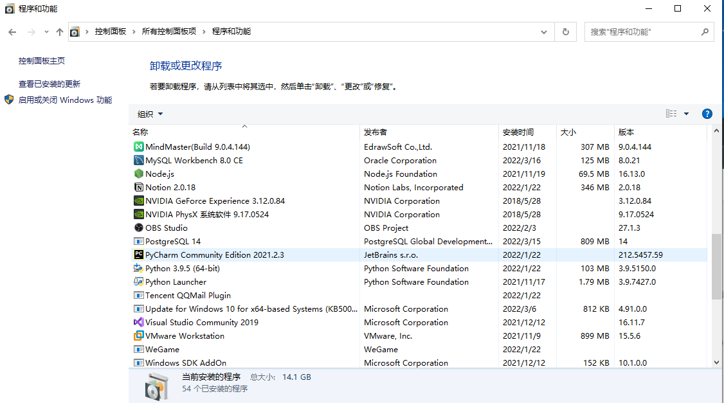Select the PyCharm Community Edition 2021.2.3 row
The width and height of the screenshot is (724, 403).
[418, 255]
